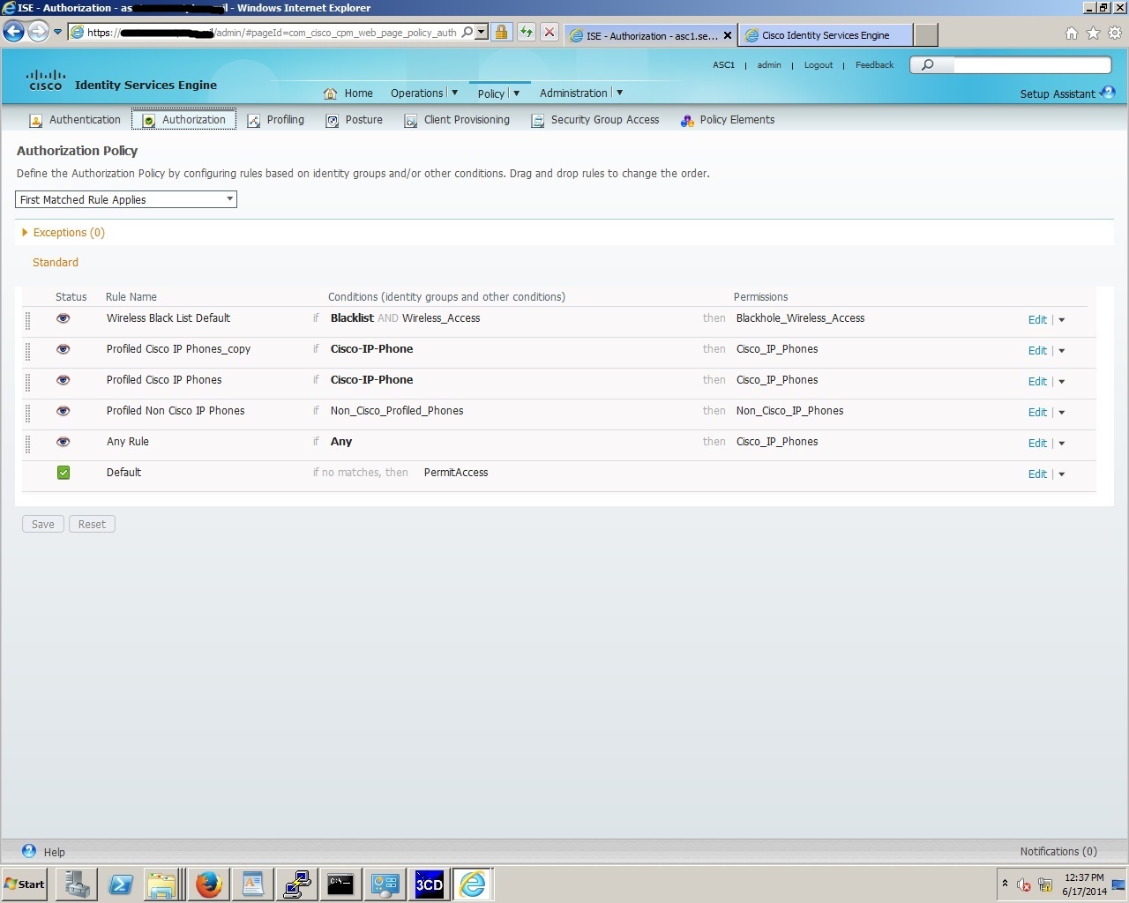The width and height of the screenshot is (1129, 903).
Task: Click the Cisco logo
Action: (46, 80)
